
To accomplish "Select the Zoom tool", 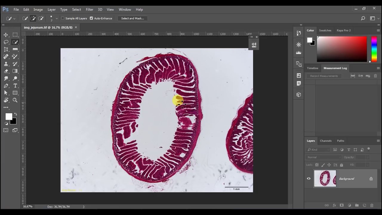I will click(15, 100).
